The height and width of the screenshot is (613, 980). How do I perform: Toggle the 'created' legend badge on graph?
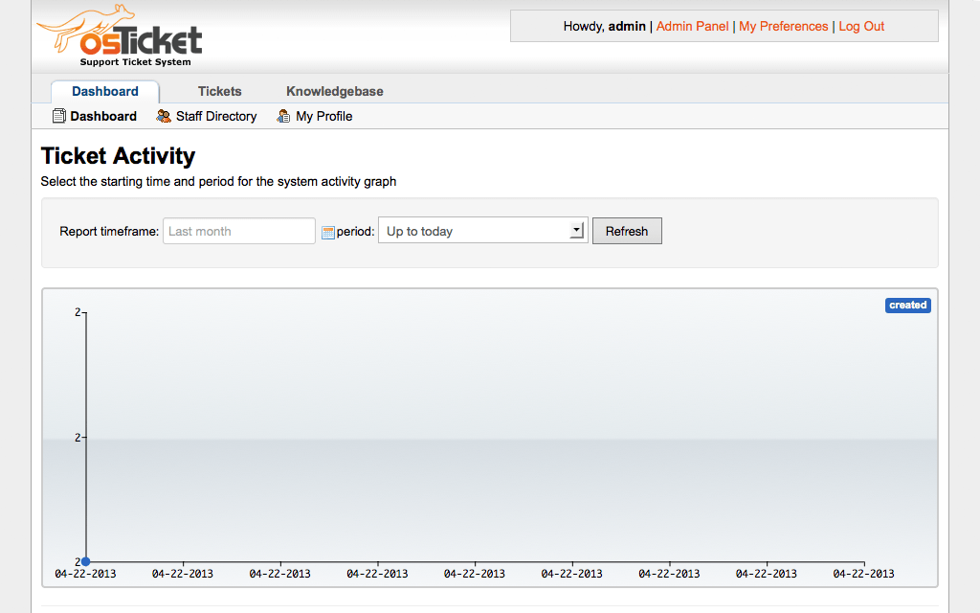coord(907,306)
